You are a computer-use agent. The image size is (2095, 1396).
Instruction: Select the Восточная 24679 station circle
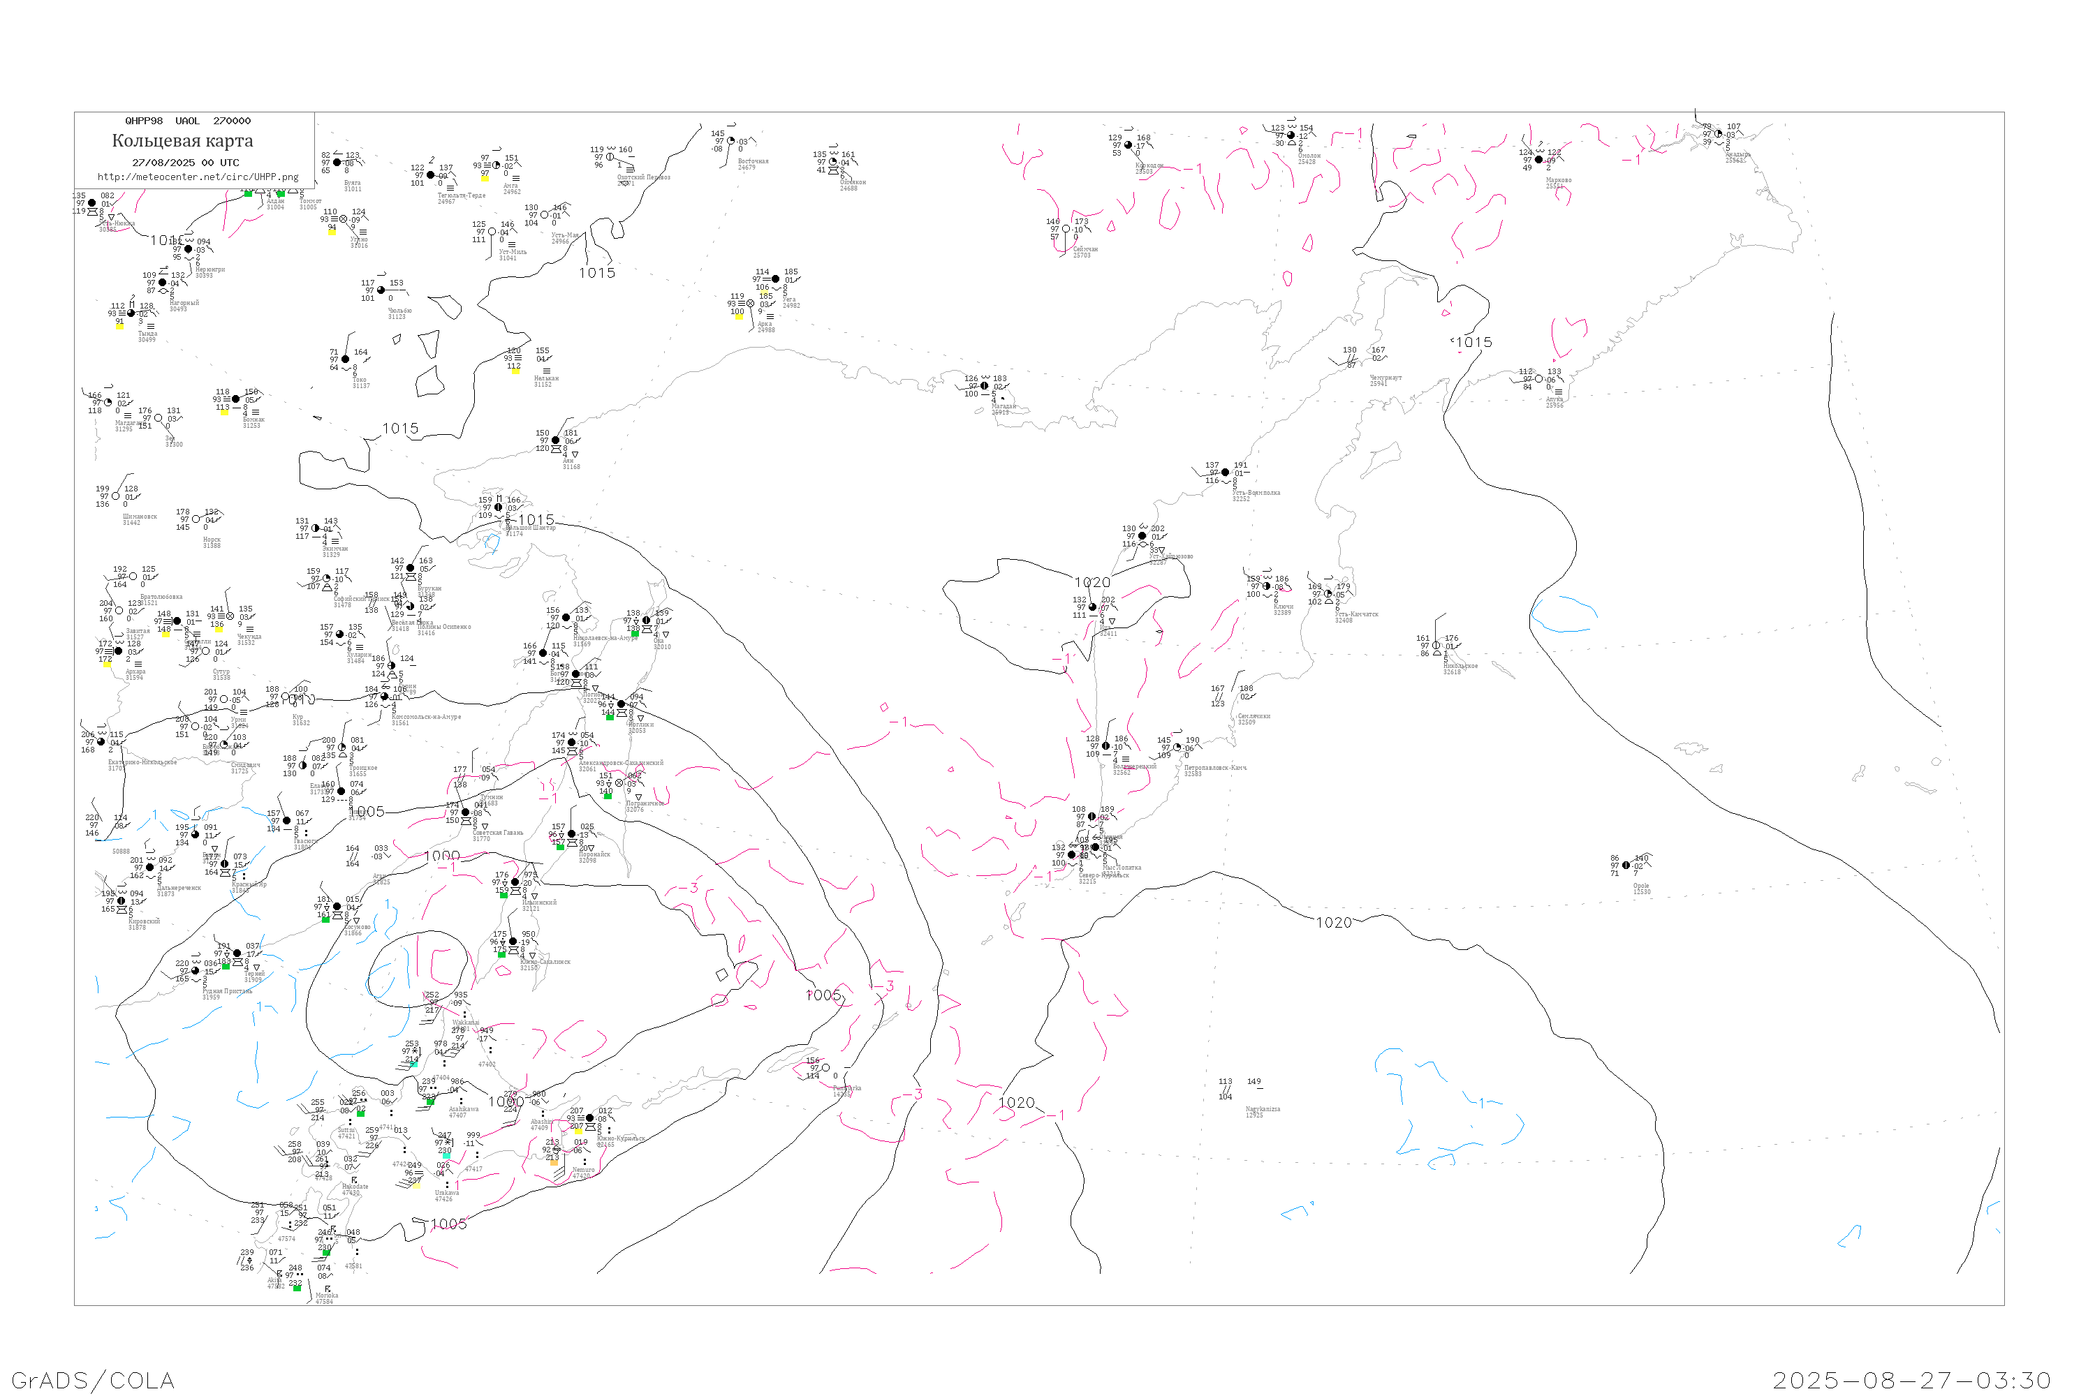[x=731, y=141]
